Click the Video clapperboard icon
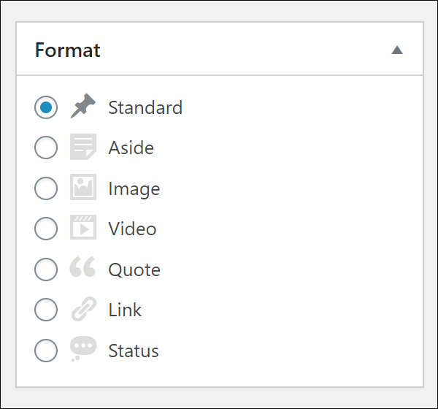 83,227
